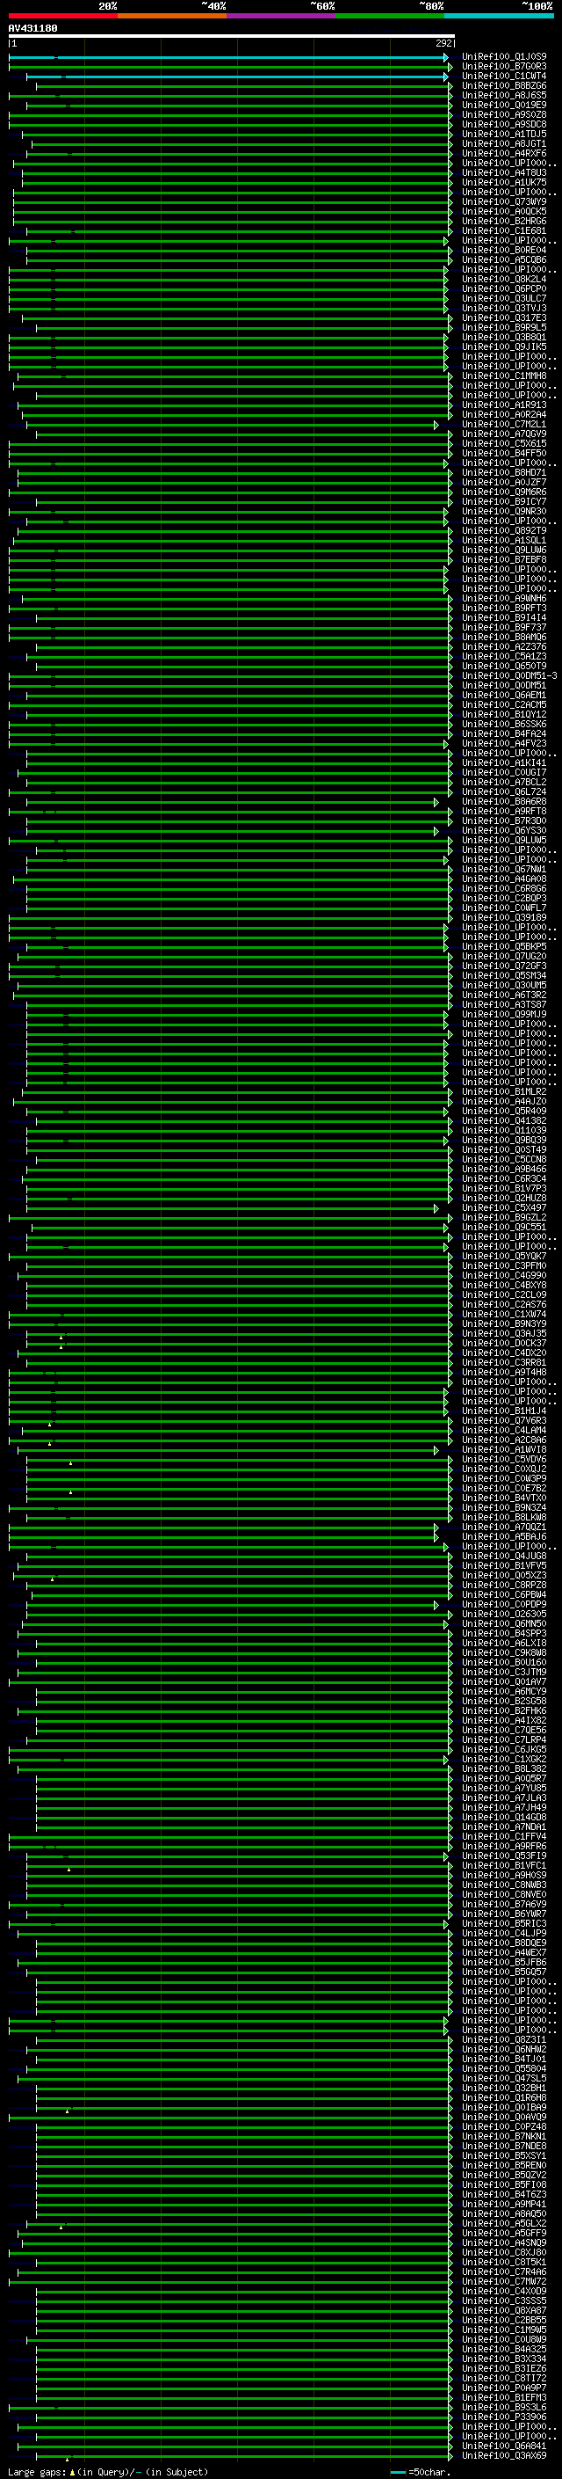Click the white query bar ending at 292
Screen dimensions: 562x2479
(x=232, y=37)
